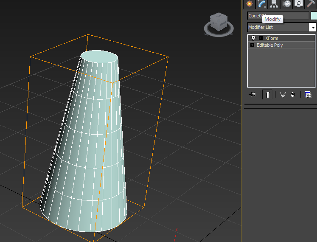The width and height of the screenshot is (317, 242).
Task: Open Configure Modifier Sets icon
Action: (x=308, y=95)
